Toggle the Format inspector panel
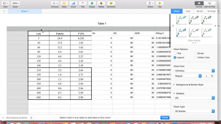 pyautogui.click(x=199, y=3)
